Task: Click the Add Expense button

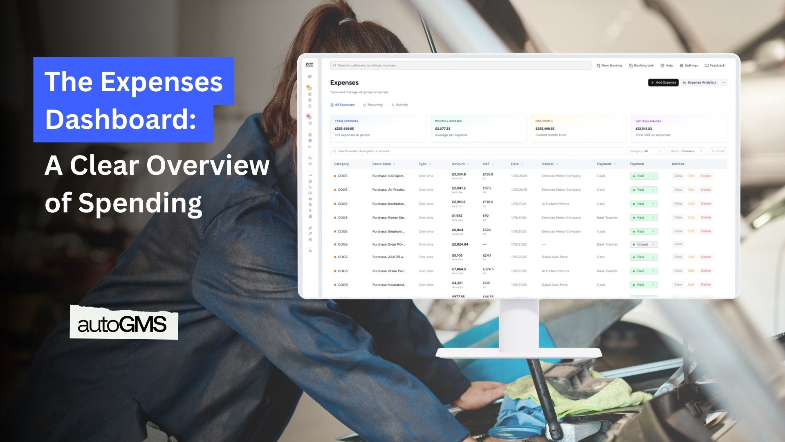Action: pyautogui.click(x=663, y=83)
